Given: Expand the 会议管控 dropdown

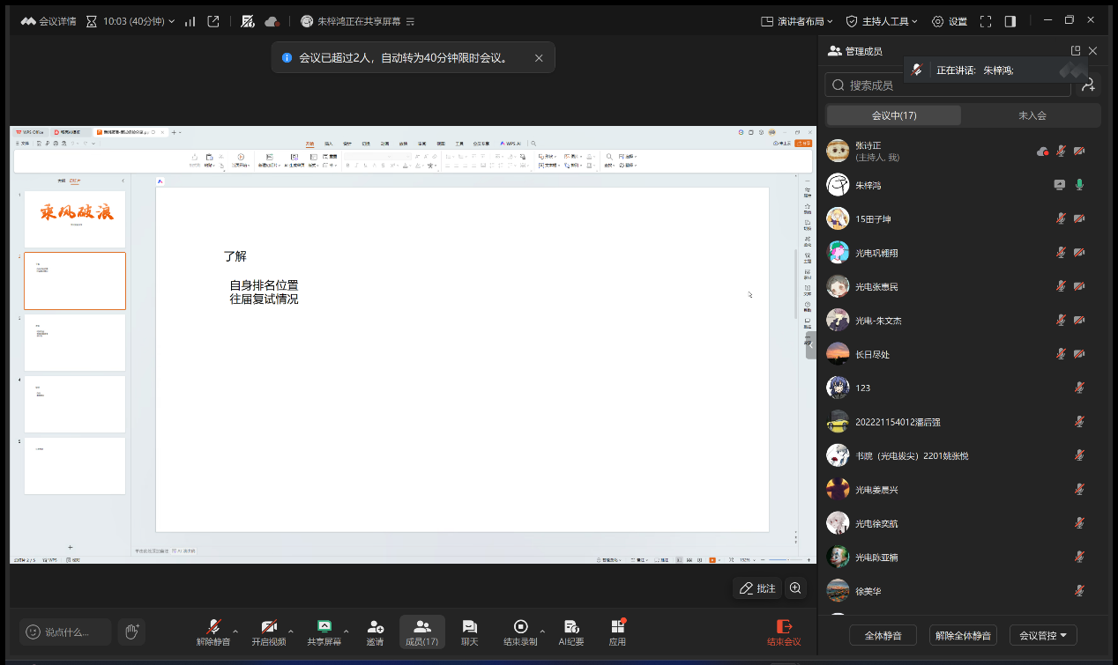Looking at the screenshot, I should coord(1043,635).
